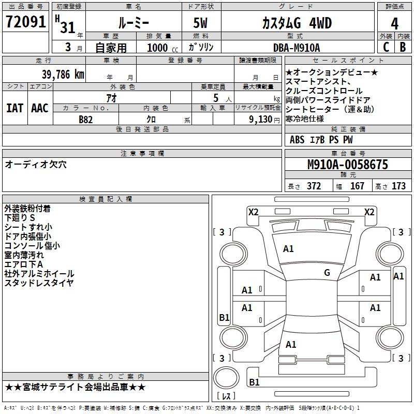
Task: Click the model code DBA-M910A
Action: (297, 48)
